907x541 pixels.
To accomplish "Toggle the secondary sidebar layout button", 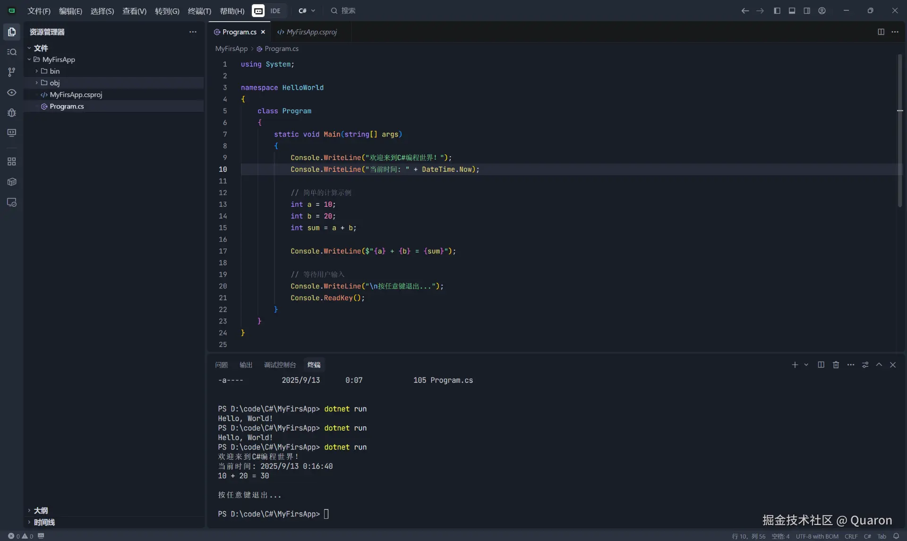I will (x=807, y=10).
